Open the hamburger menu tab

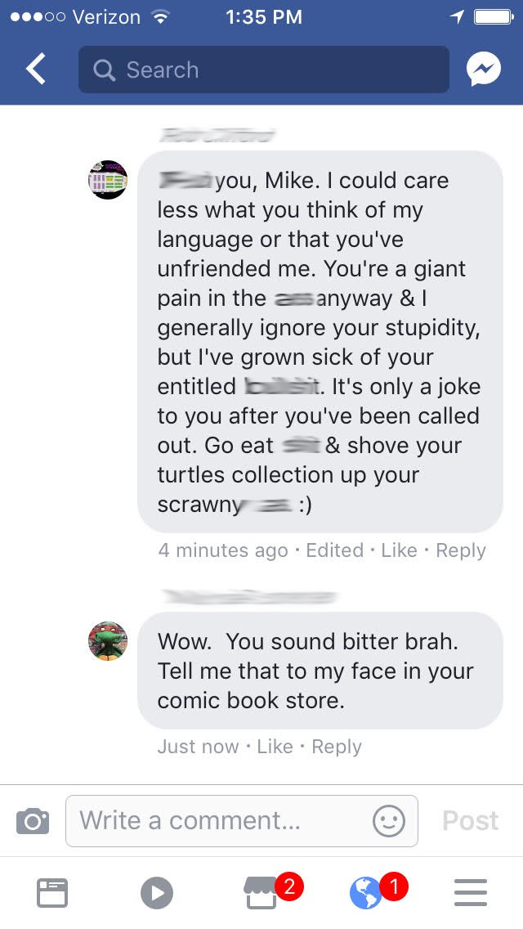(x=470, y=892)
